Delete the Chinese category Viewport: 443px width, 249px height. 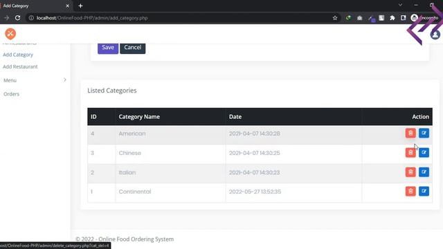[410, 153]
